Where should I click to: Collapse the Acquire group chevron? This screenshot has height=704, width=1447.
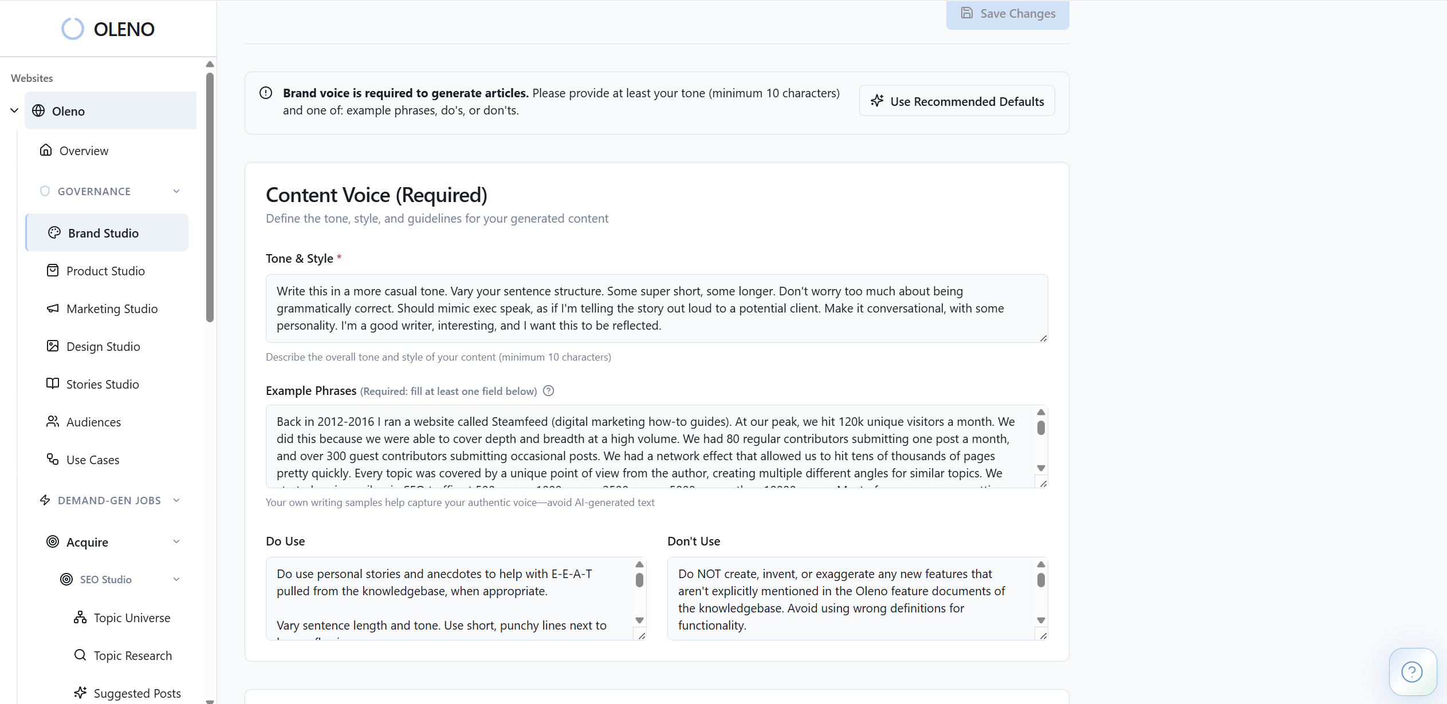[x=176, y=541]
